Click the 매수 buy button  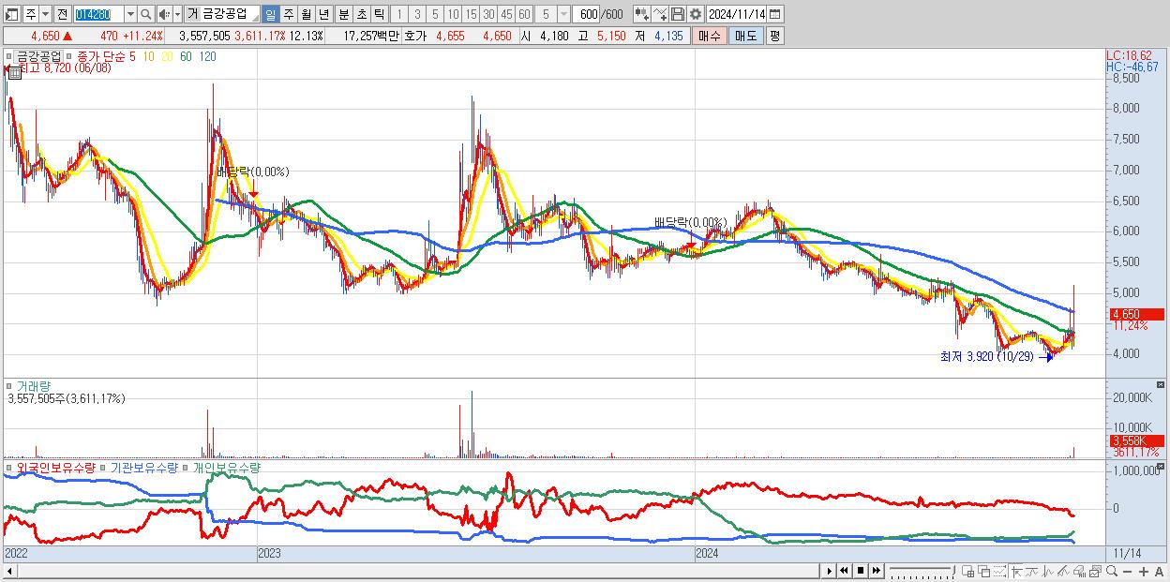(x=710, y=36)
